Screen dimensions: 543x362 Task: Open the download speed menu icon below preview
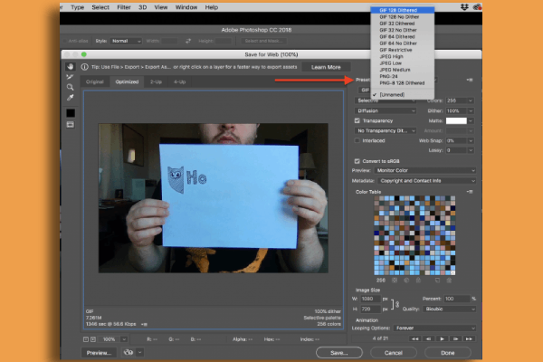pos(144,324)
